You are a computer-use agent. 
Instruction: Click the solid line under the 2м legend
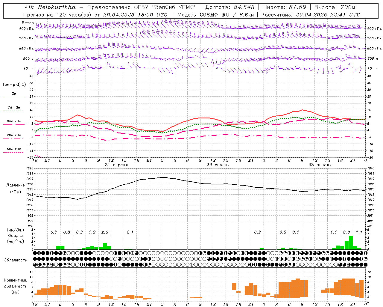coord(14,97)
